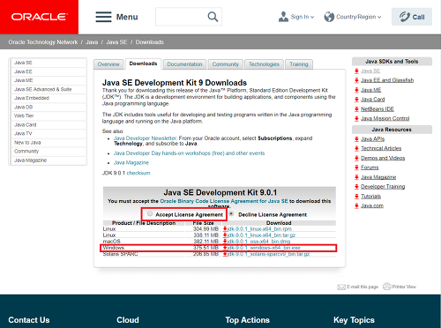The image size is (441, 328).
Task: Open the Training tab
Action: point(299,64)
